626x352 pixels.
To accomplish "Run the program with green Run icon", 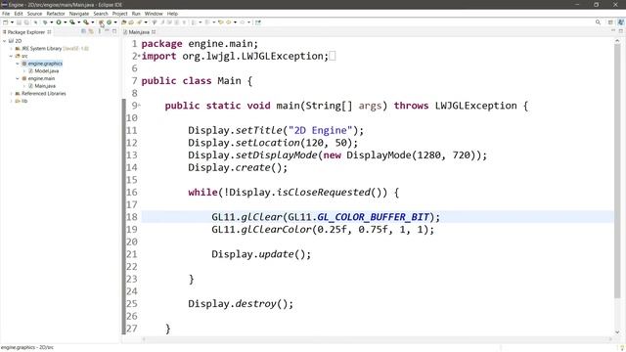I will 59,22.
